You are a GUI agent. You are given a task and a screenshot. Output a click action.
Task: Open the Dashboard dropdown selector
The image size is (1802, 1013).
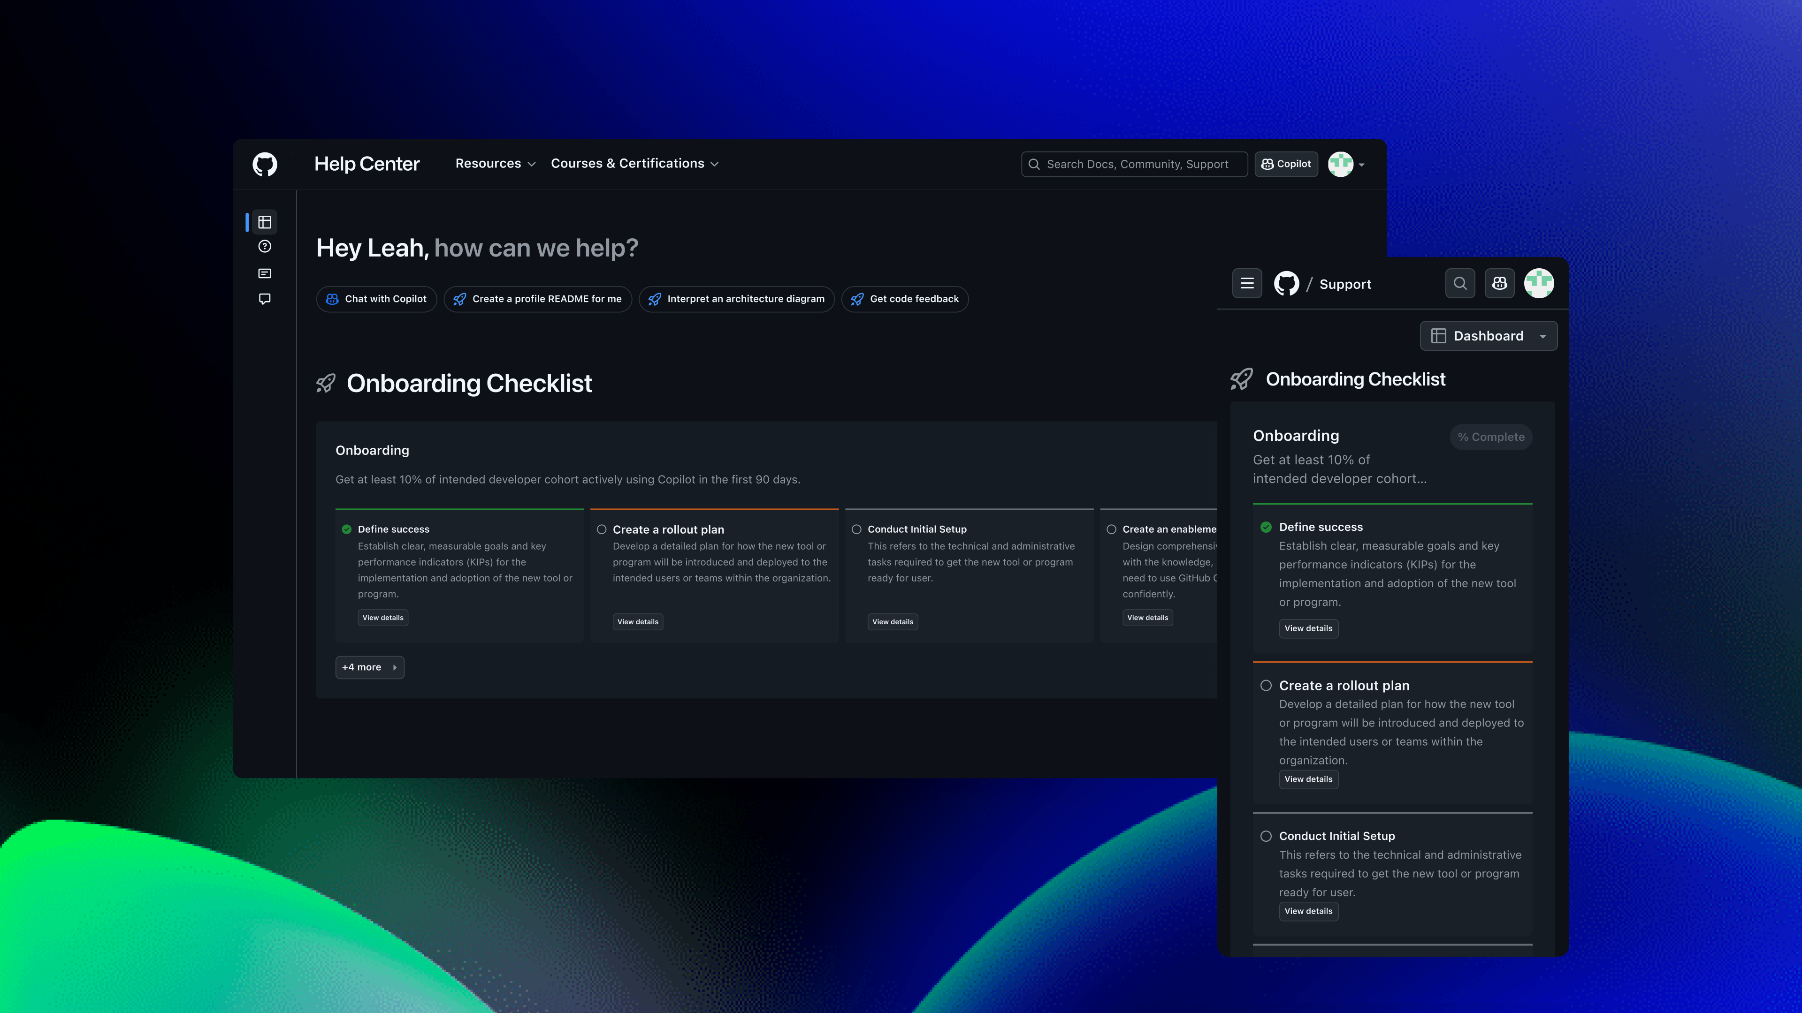(x=1488, y=336)
